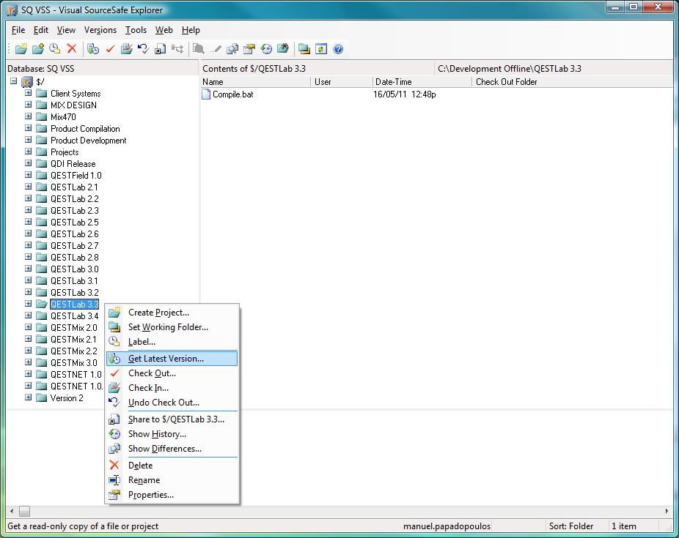Select Show Differences in context menu
Image resolution: width=679 pixels, height=538 pixels.
pos(164,449)
